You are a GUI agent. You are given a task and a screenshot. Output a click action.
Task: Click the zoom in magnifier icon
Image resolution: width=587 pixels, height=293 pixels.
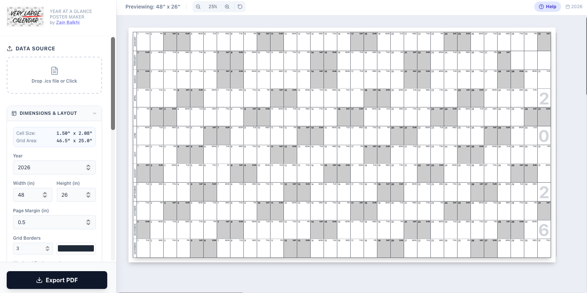(x=227, y=7)
